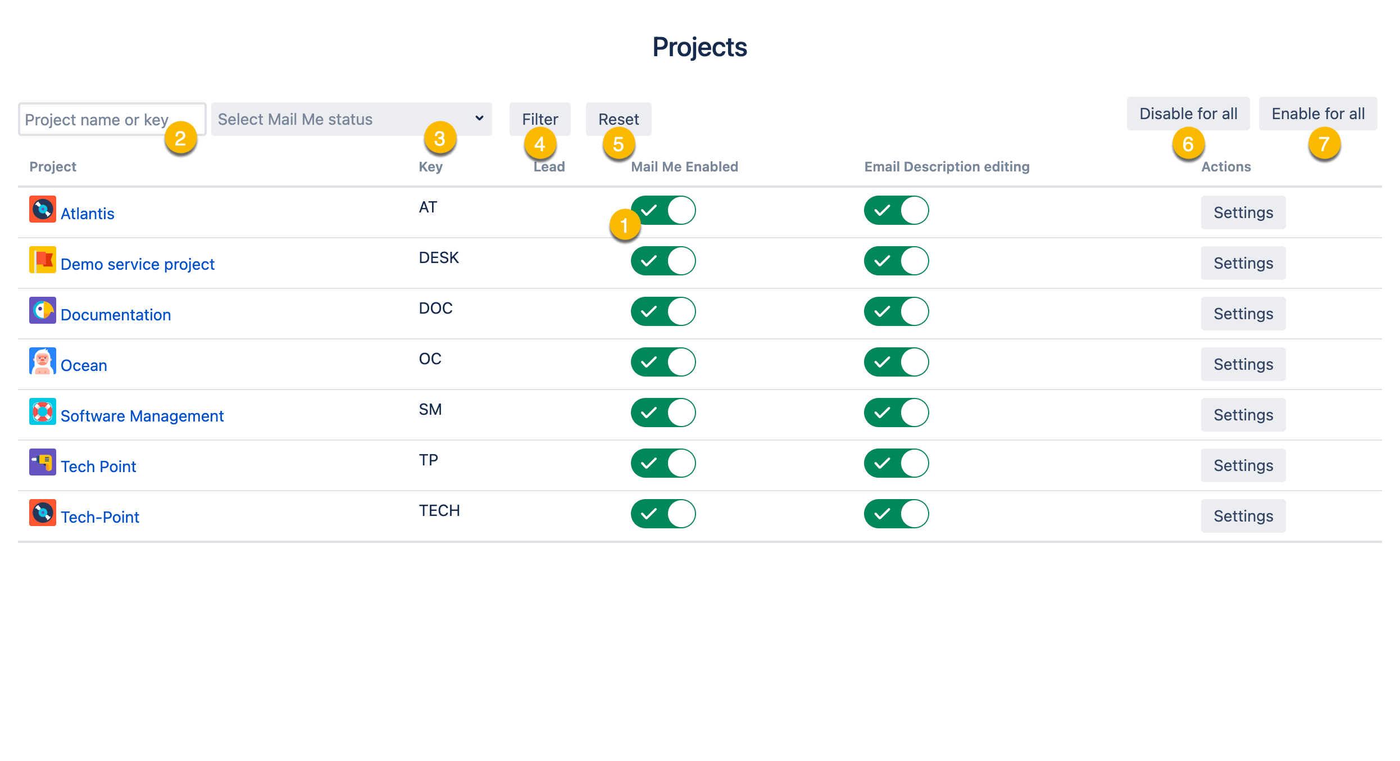Click the Tech Point project drill icon

click(43, 463)
